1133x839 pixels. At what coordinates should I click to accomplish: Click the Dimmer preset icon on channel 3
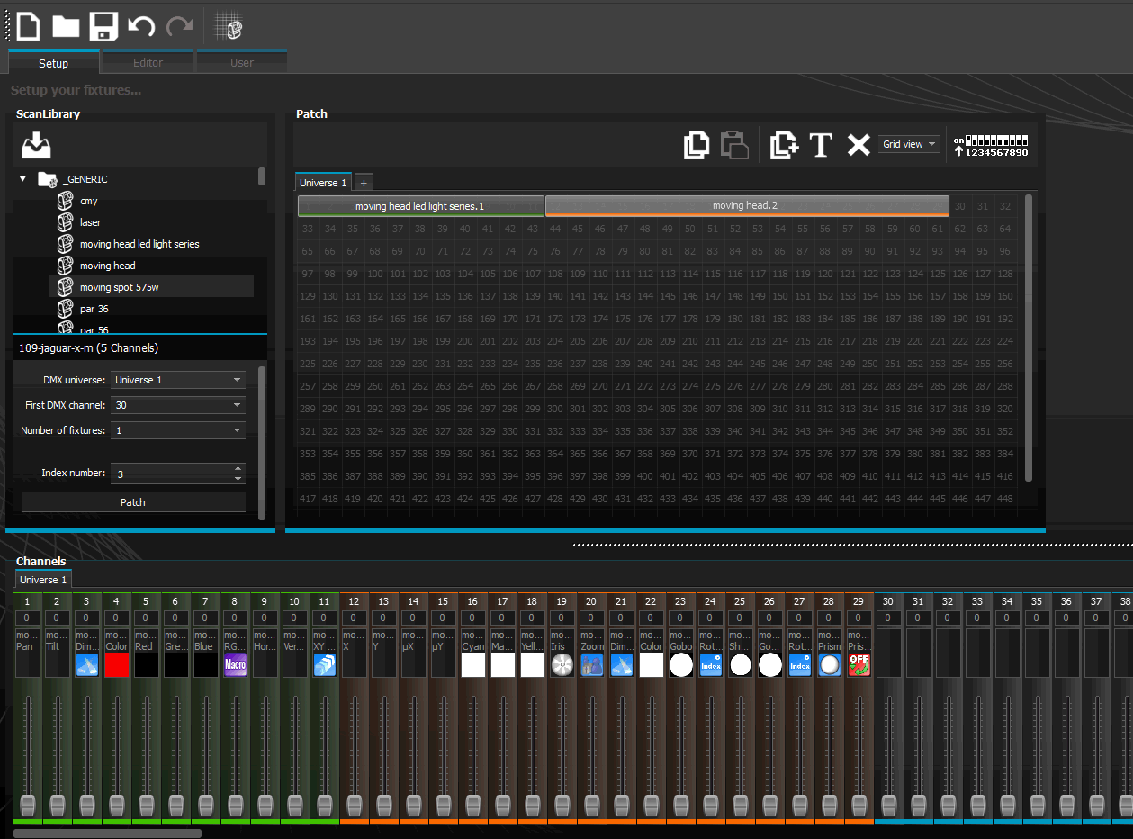click(x=86, y=665)
